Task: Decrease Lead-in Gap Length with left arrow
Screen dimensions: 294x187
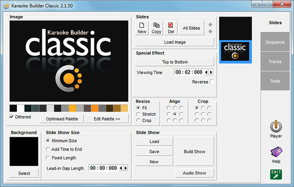Action: click(121, 168)
